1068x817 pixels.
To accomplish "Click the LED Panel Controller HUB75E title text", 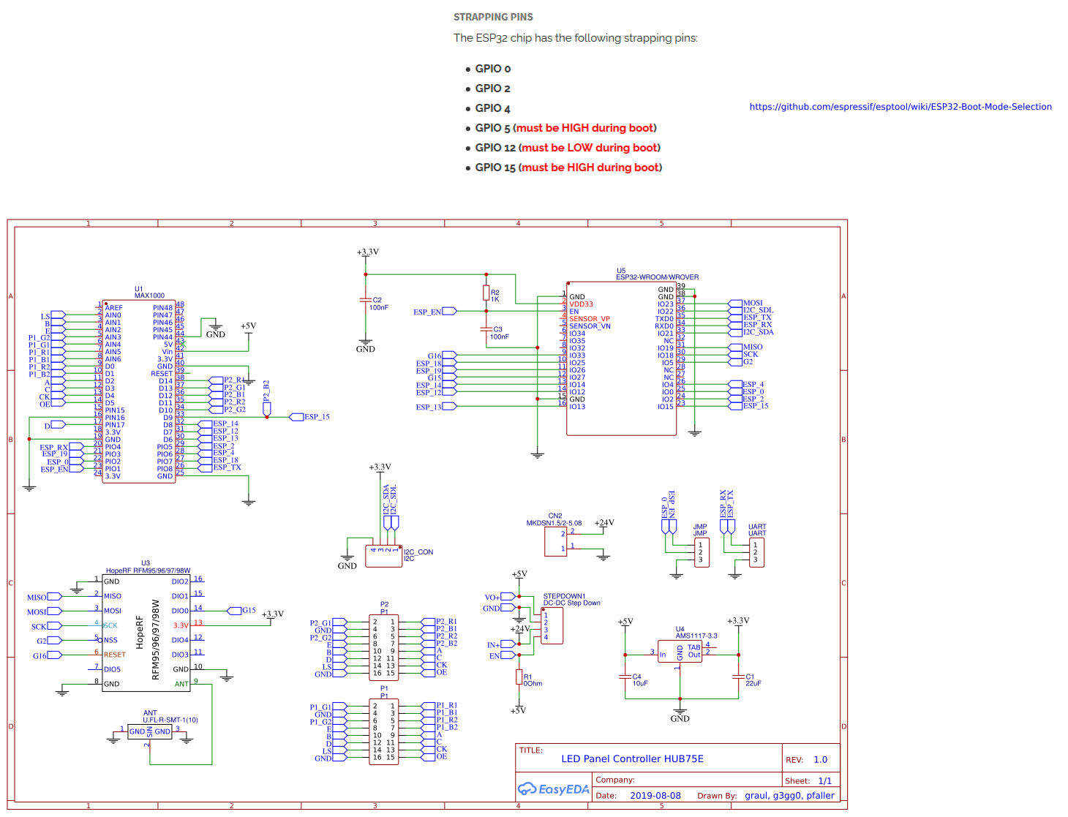I will pos(631,758).
